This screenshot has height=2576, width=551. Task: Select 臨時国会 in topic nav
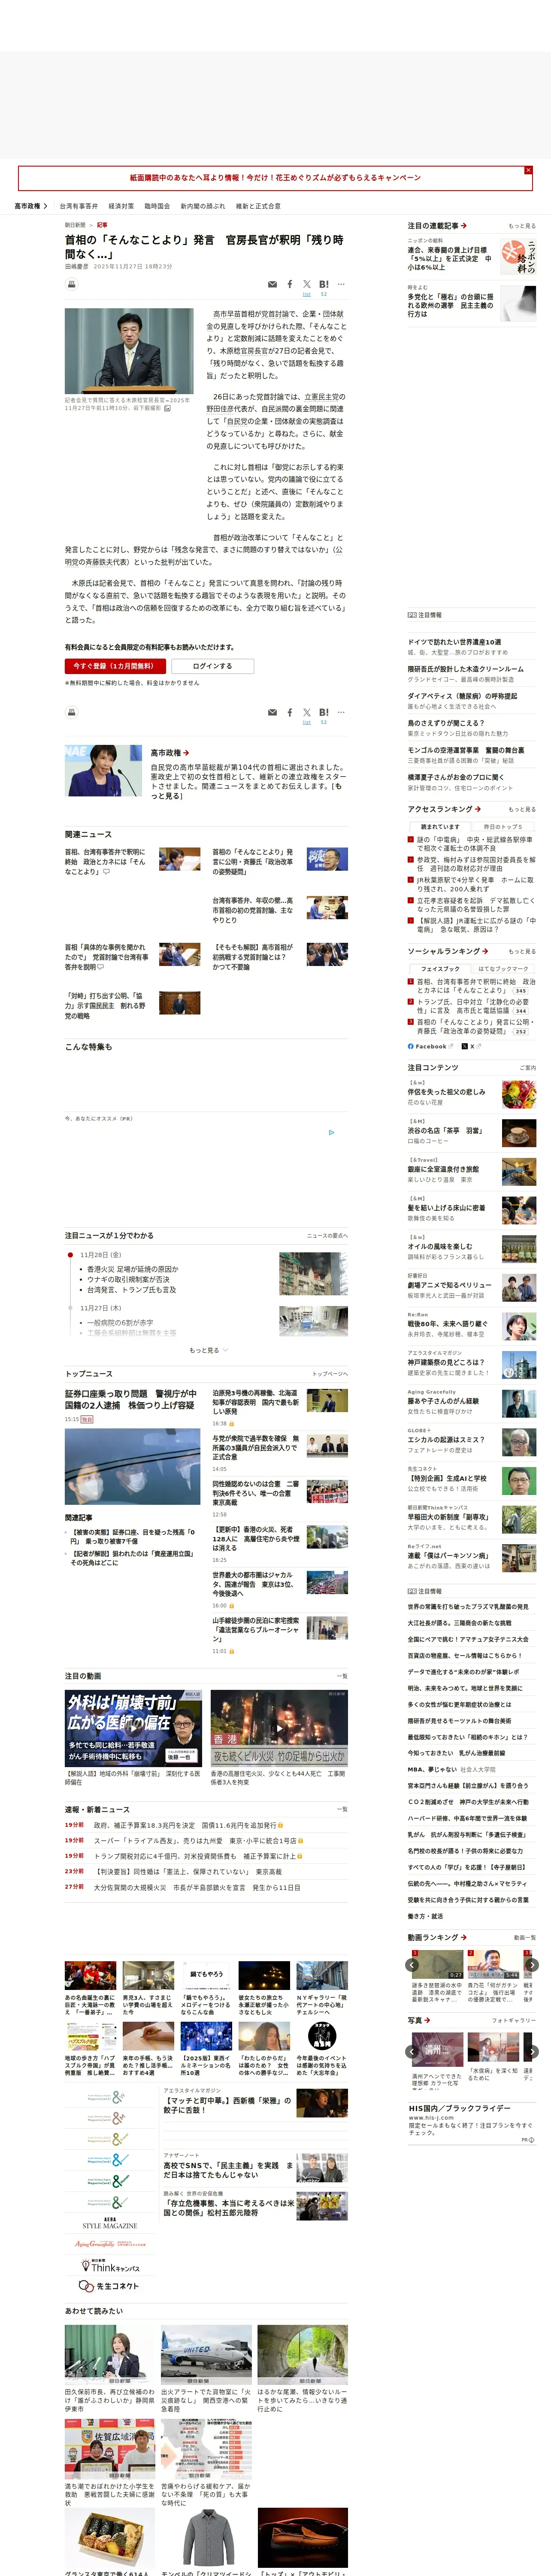(x=157, y=206)
